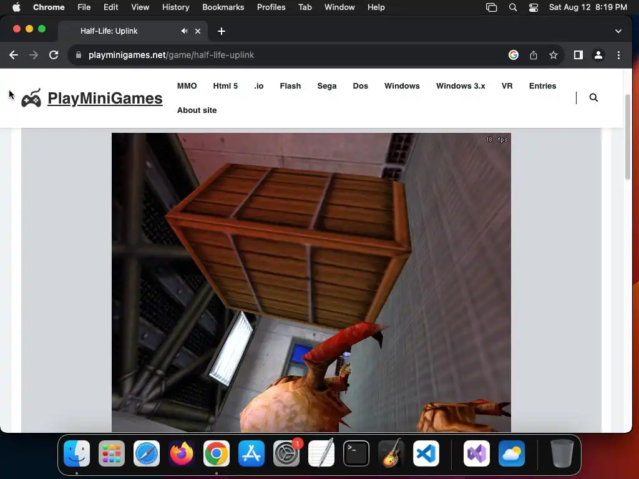This screenshot has width=639, height=479.
Task: Click the forward navigation arrow
Action: tap(34, 55)
